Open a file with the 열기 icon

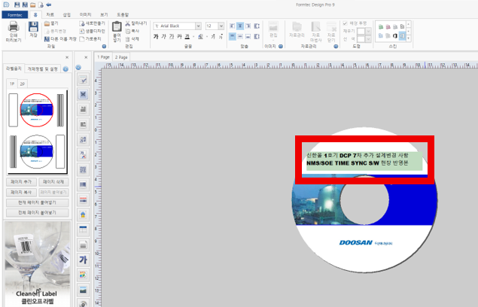pos(50,23)
